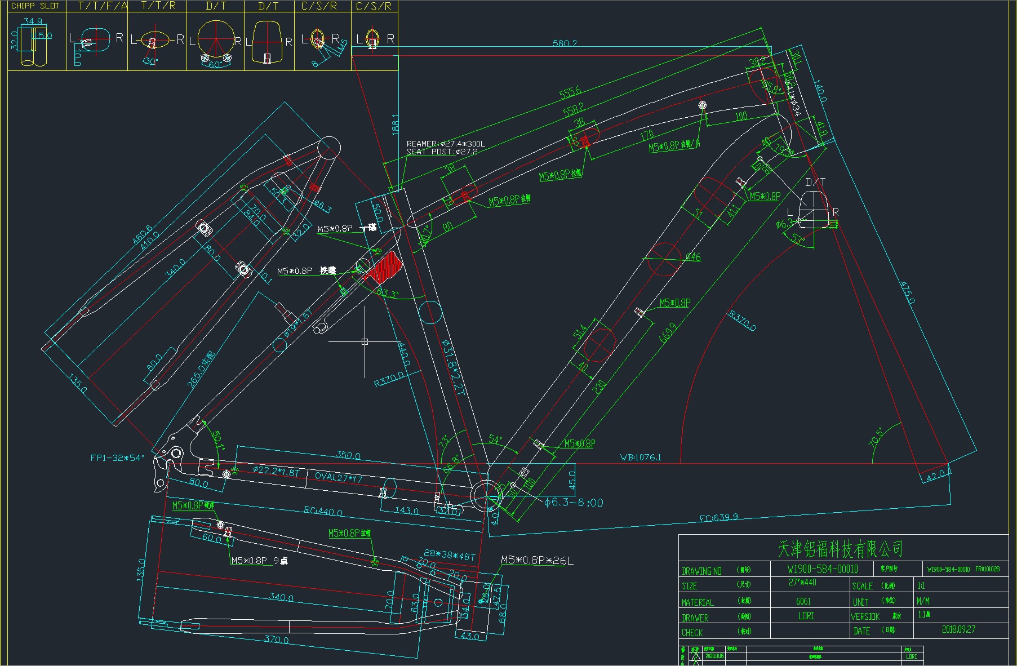Click the scale value 1:1 cell
Image resolution: width=1017 pixels, height=666 pixels.
pyautogui.click(x=921, y=585)
